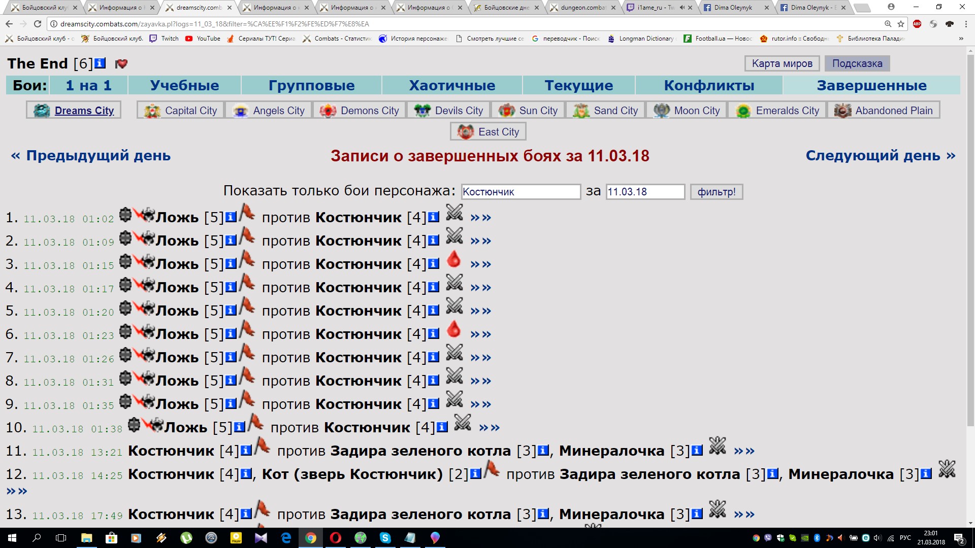Reload the page with the refresh icon
This screenshot has width=975, height=548.
click(37, 24)
